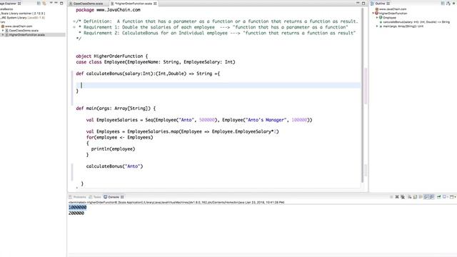
Task: Click the Clear Console icon
Action: click(409, 197)
